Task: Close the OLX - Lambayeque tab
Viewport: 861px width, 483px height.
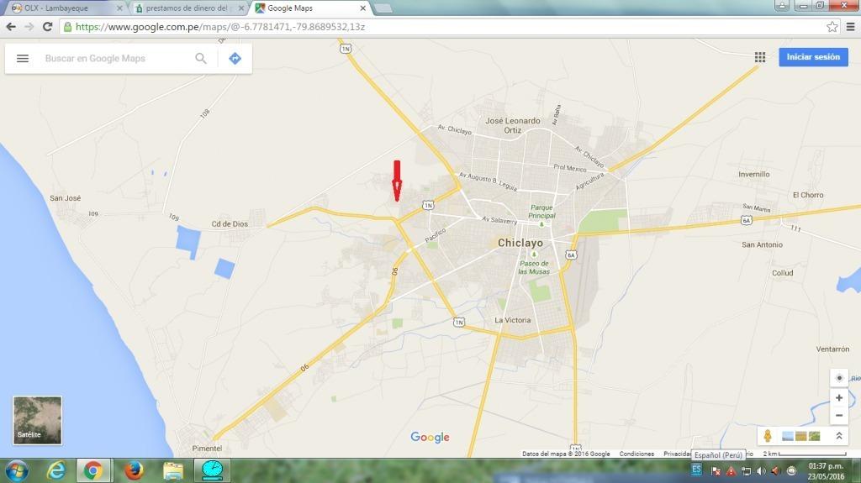Action: click(119, 8)
